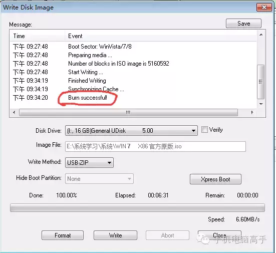Viewport: 276px width, 253px height.
Task: Click the Save button above message log
Action: (243, 24)
